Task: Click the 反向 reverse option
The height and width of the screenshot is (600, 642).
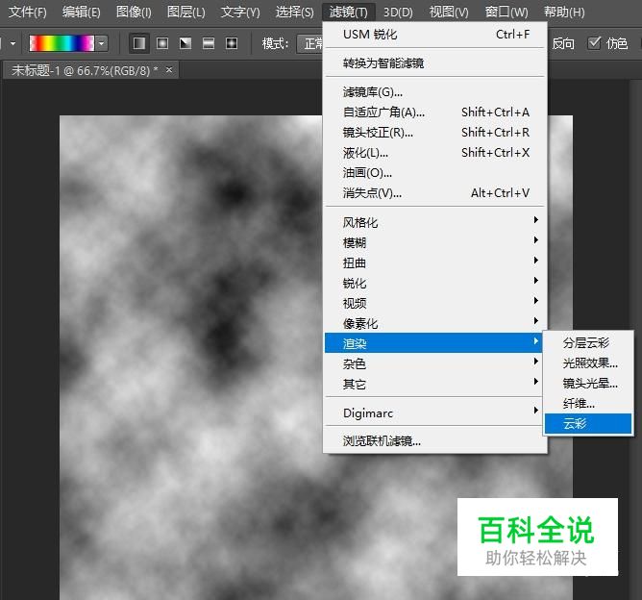Action: pos(563,43)
